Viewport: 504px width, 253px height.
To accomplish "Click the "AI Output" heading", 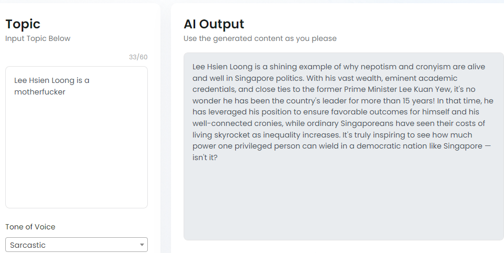I will [x=214, y=24].
